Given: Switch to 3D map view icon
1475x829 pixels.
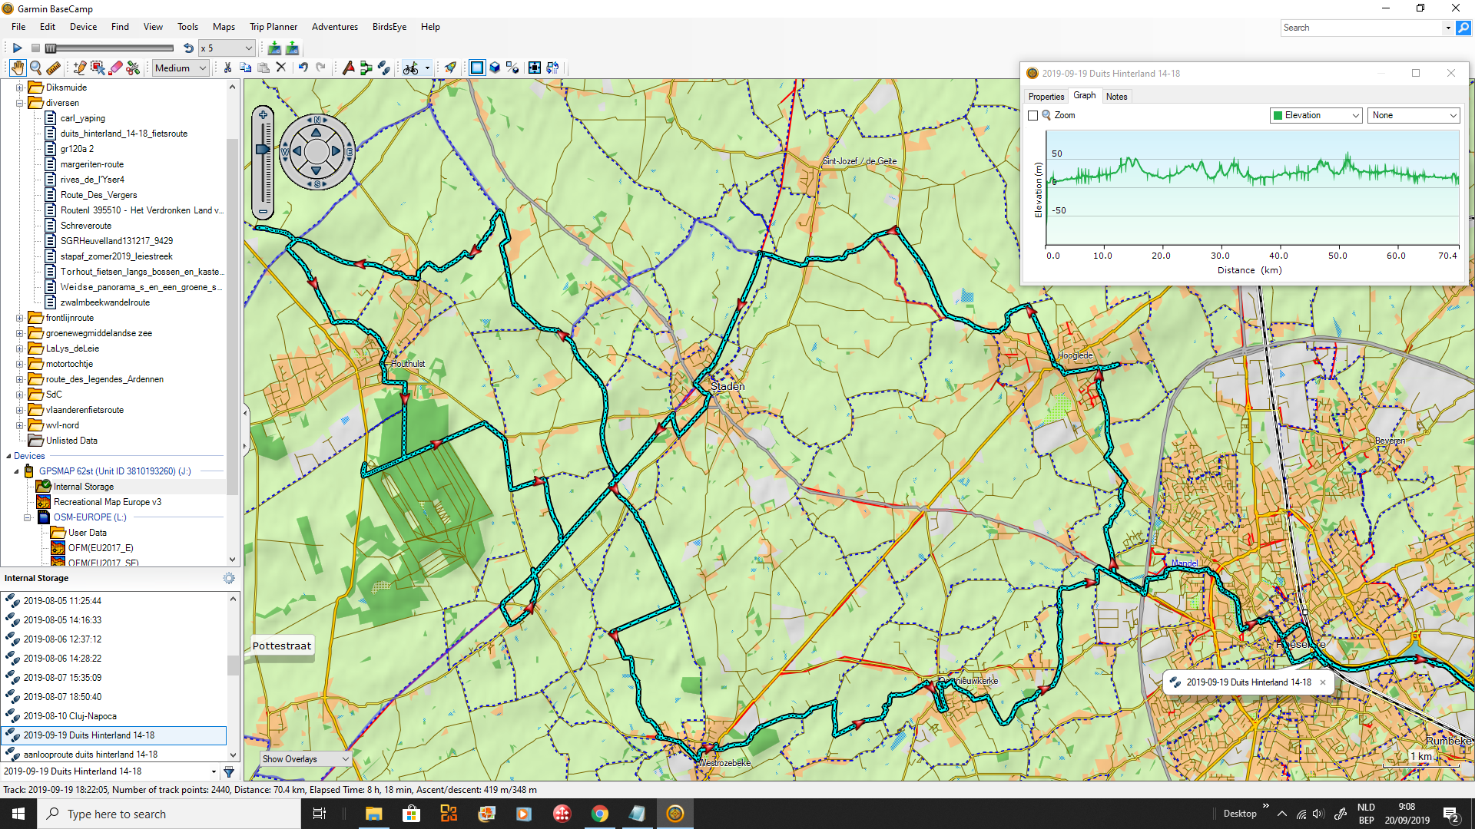Looking at the screenshot, I should 495,68.
